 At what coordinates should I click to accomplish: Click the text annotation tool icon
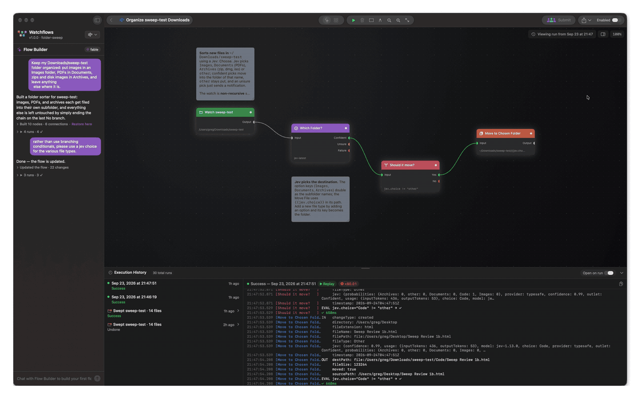pyautogui.click(x=380, y=20)
